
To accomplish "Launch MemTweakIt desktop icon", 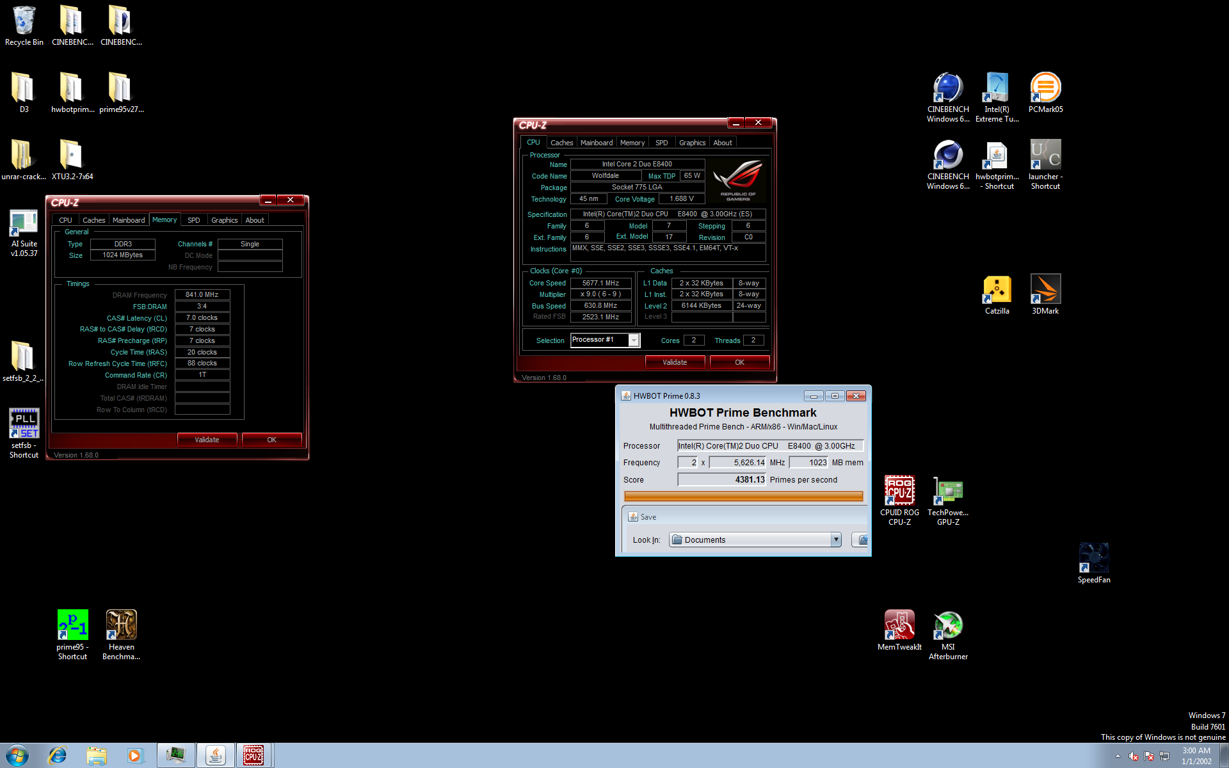I will pyautogui.click(x=899, y=630).
